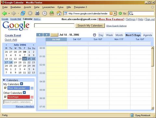Click the Open Notebook icon in status bar
This screenshot has width=156, height=118.
132,115
